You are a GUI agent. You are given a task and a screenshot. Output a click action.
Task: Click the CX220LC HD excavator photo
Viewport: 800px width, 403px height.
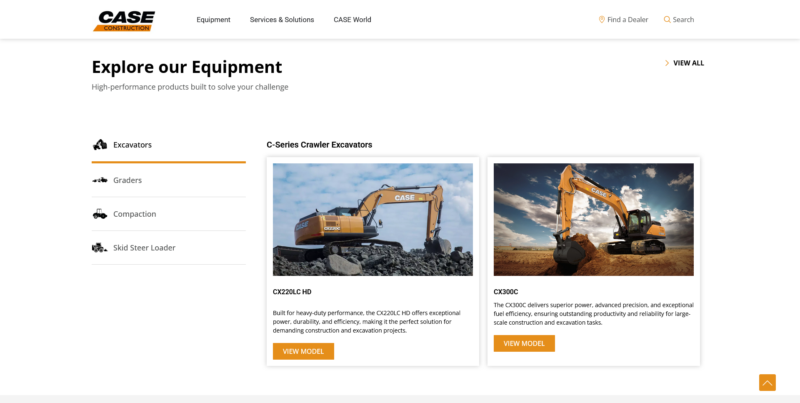372,220
